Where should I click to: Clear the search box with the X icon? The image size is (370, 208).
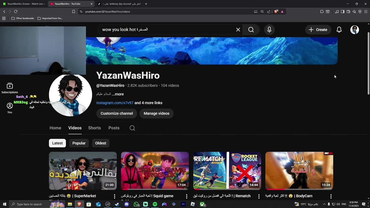pos(238,30)
